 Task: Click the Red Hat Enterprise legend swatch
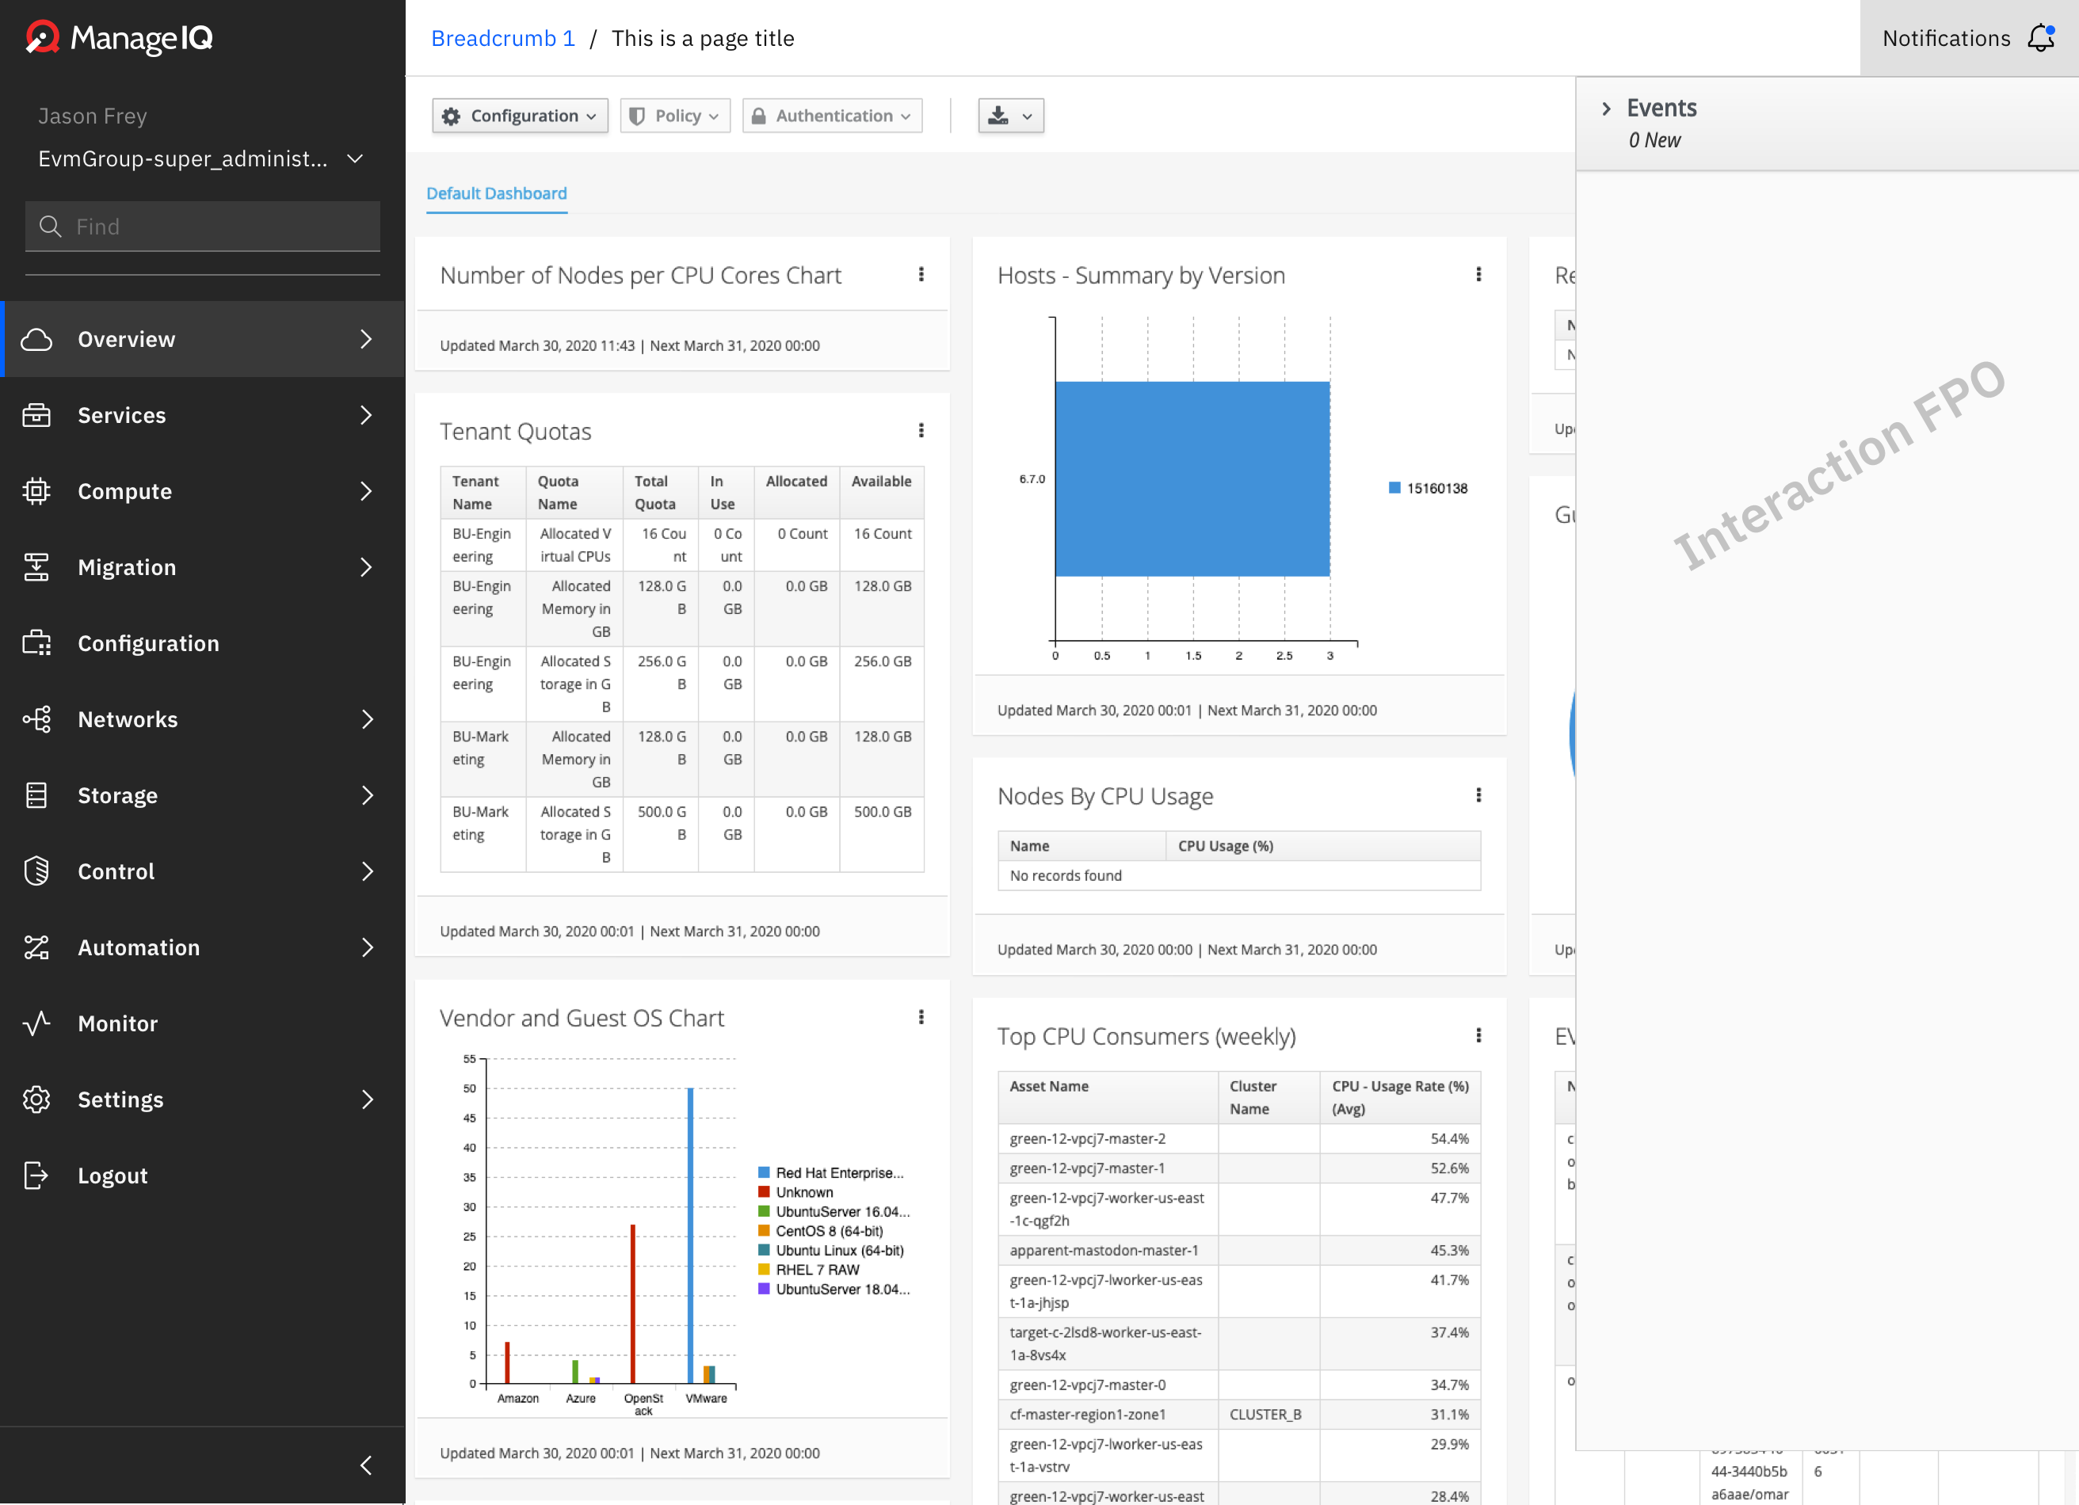[764, 1172]
